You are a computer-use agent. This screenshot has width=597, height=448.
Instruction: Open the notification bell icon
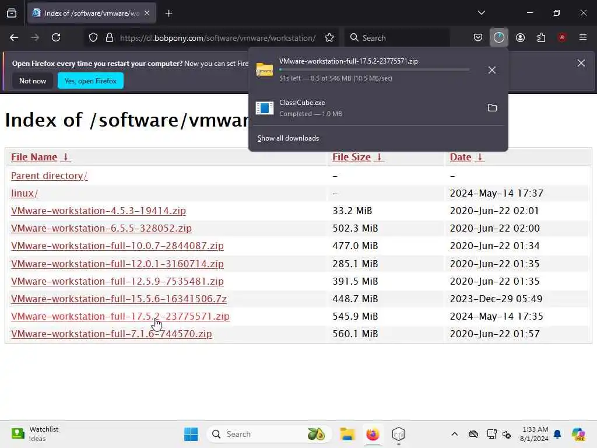pos(557,434)
